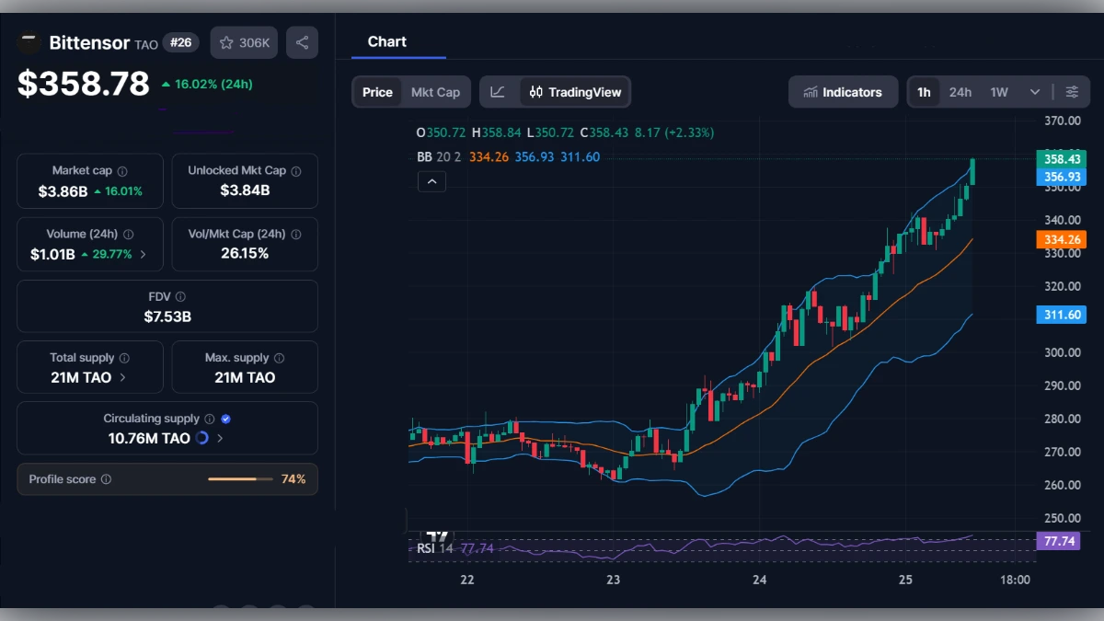The width and height of the screenshot is (1104, 621).
Task: Switch to the Chart tab
Action: (386, 41)
